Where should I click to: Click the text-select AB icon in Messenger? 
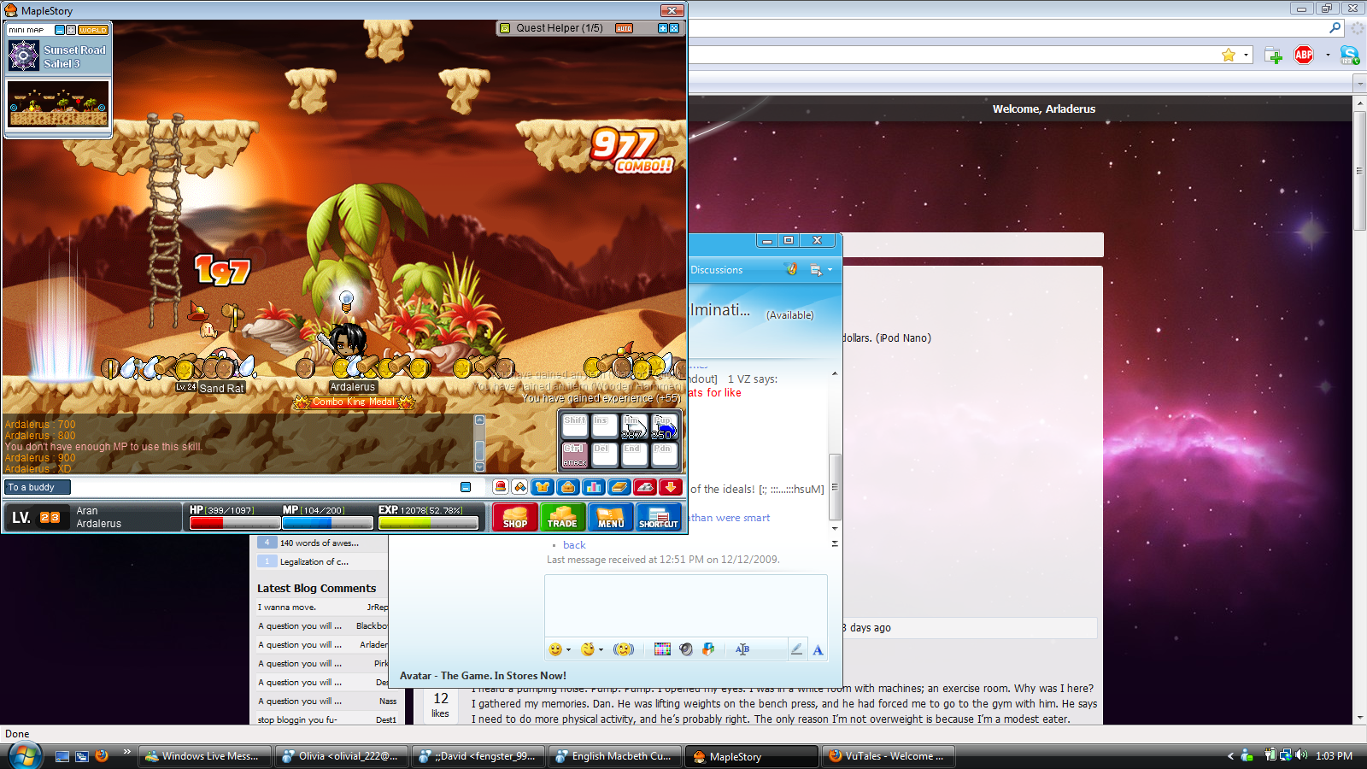tap(742, 649)
